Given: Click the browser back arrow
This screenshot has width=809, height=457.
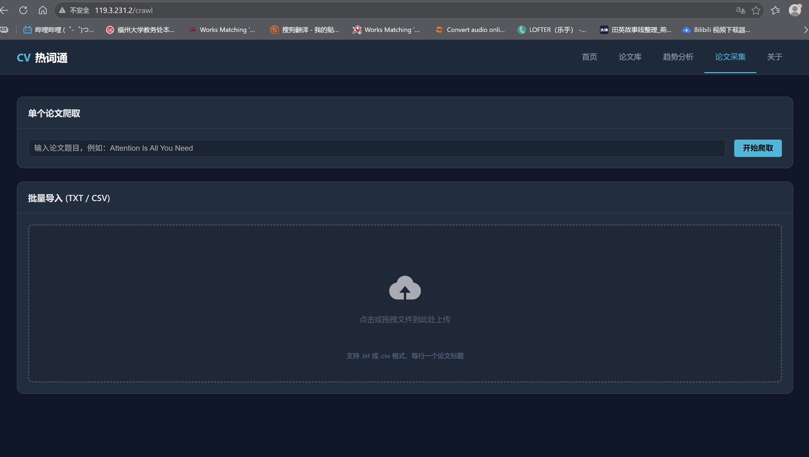Looking at the screenshot, I should [x=4, y=10].
